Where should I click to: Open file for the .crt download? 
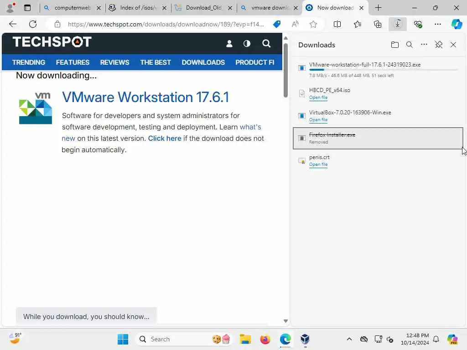click(318, 165)
